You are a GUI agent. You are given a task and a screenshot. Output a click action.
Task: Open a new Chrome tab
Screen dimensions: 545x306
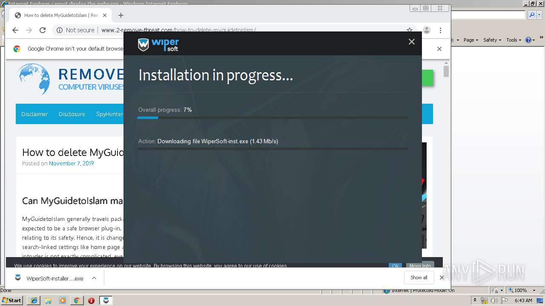(x=121, y=15)
